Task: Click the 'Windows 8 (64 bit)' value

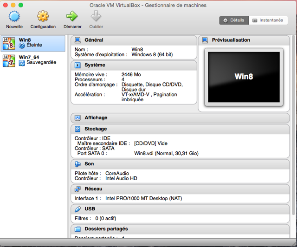Action: [x=152, y=55]
